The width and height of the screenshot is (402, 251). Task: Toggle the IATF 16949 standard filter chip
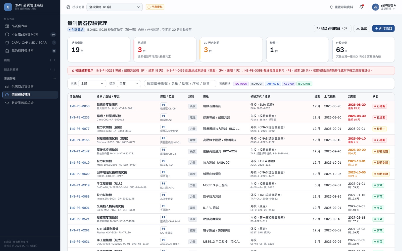[x=273, y=84]
